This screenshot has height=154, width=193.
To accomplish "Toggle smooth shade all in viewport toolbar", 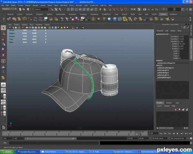I will pos(53,28).
